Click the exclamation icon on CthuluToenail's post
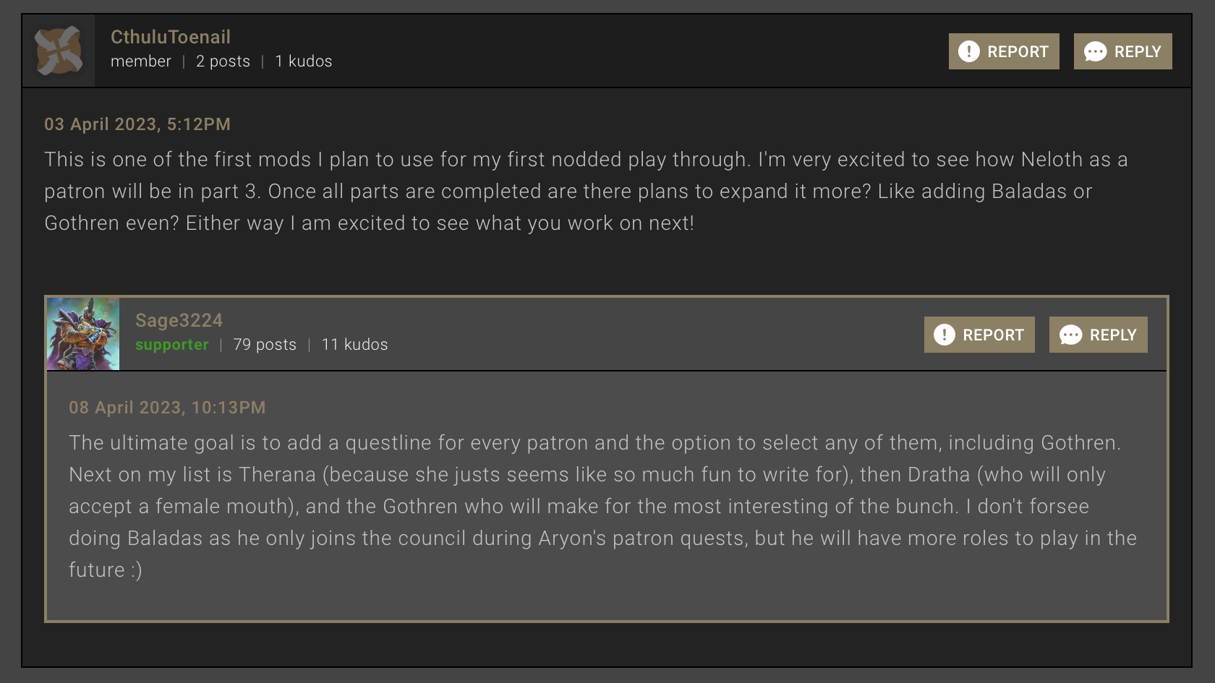The width and height of the screenshot is (1215, 683). pos(968,51)
